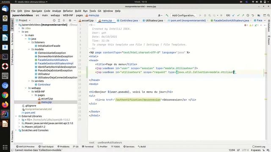Click the 4 spaces indent setting

(256, 150)
